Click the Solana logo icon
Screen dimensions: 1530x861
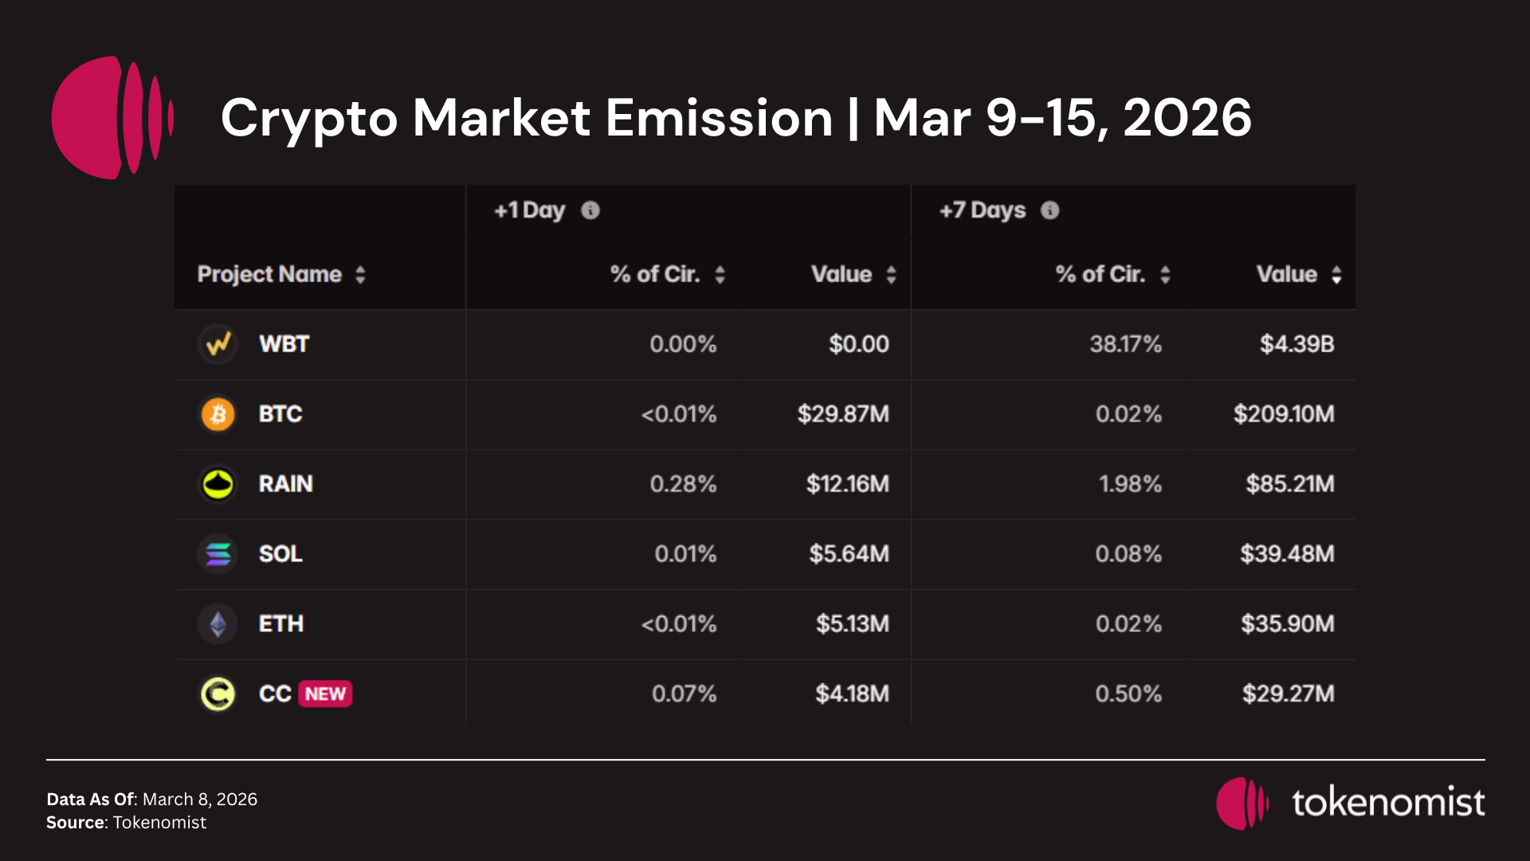218,554
